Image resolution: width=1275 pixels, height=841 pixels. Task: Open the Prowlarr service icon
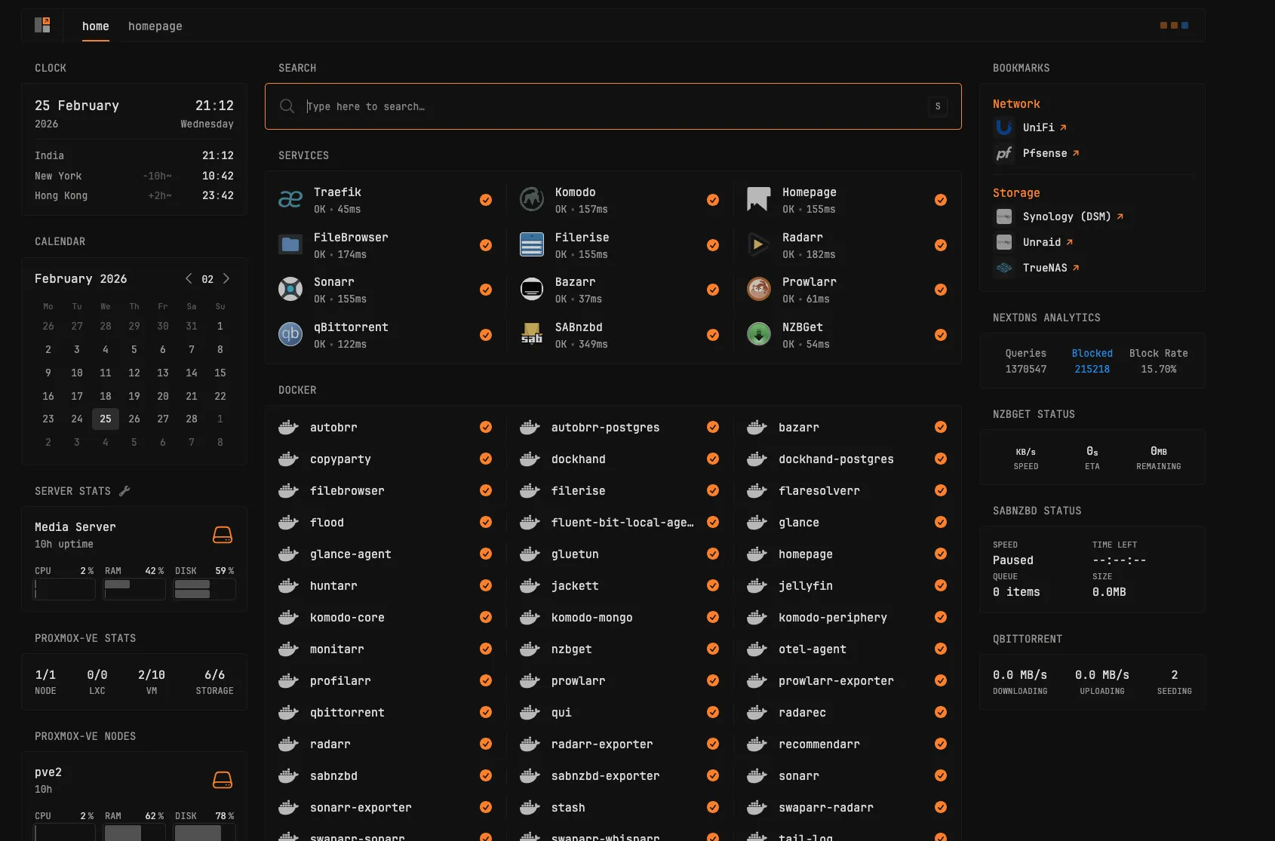(758, 290)
